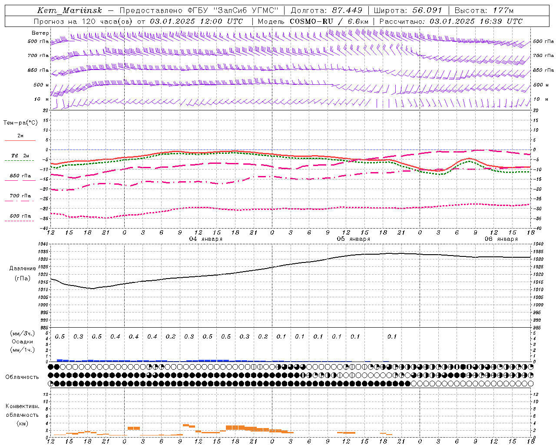Select the elevation text Высота: 177м

point(484,10)
